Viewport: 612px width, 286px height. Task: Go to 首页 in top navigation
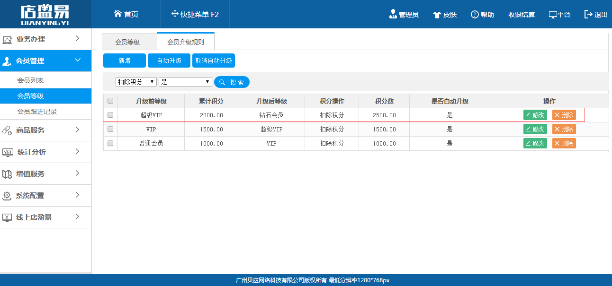(x=126, y=14)
